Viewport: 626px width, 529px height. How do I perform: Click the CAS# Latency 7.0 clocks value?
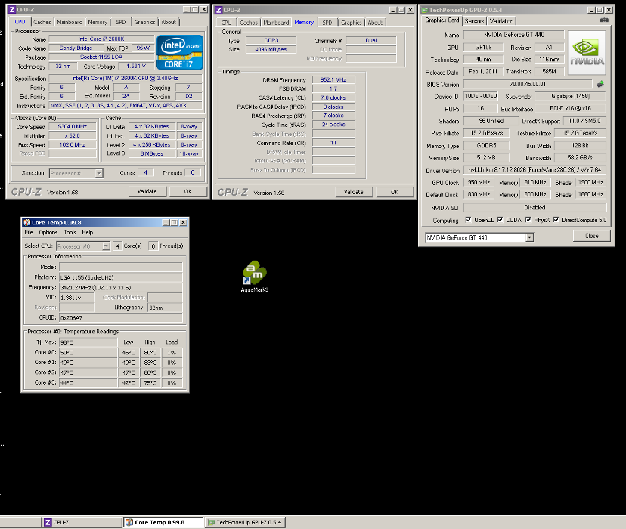coord(333,97)
